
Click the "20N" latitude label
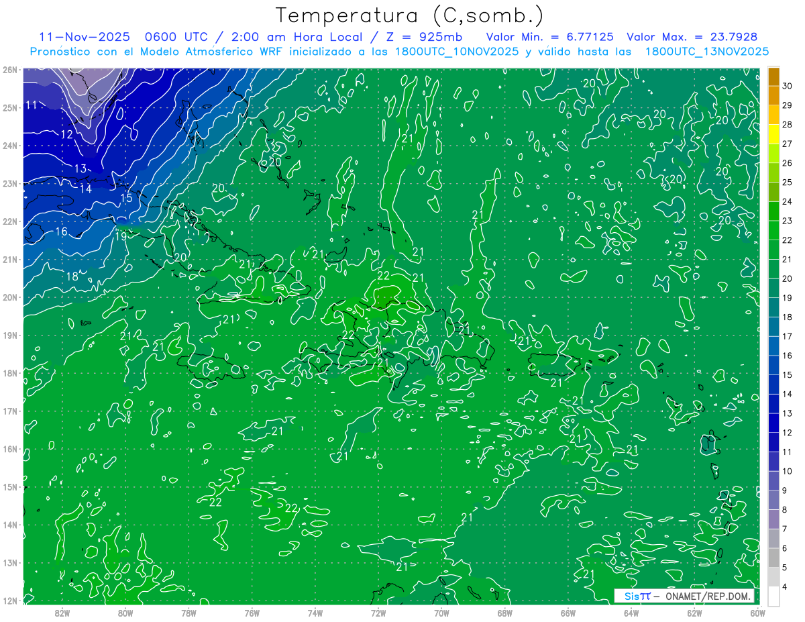click(10, 297)
